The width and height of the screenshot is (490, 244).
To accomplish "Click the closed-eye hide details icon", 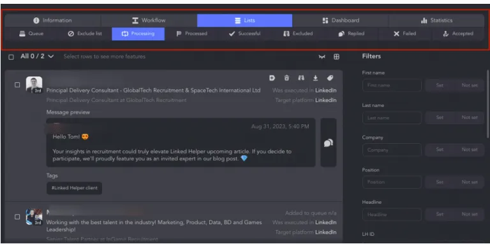I will click(322, 57).
